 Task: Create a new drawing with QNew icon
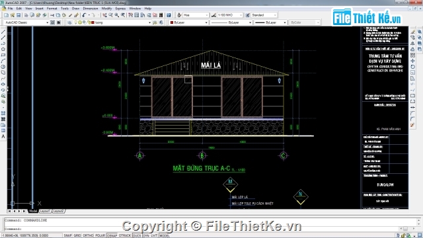pyautogui.click(x=6, y=15)
